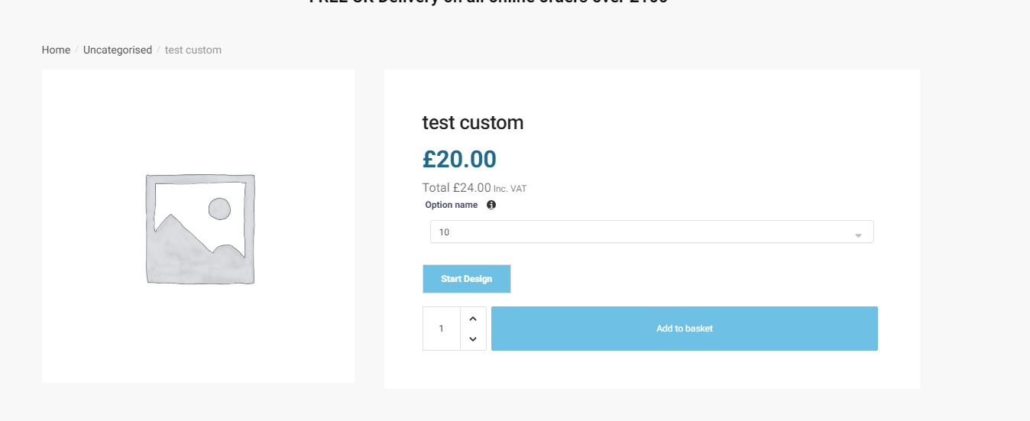Add the product to basket
This screenshot has height=421, width=1030.
(684, 329)
